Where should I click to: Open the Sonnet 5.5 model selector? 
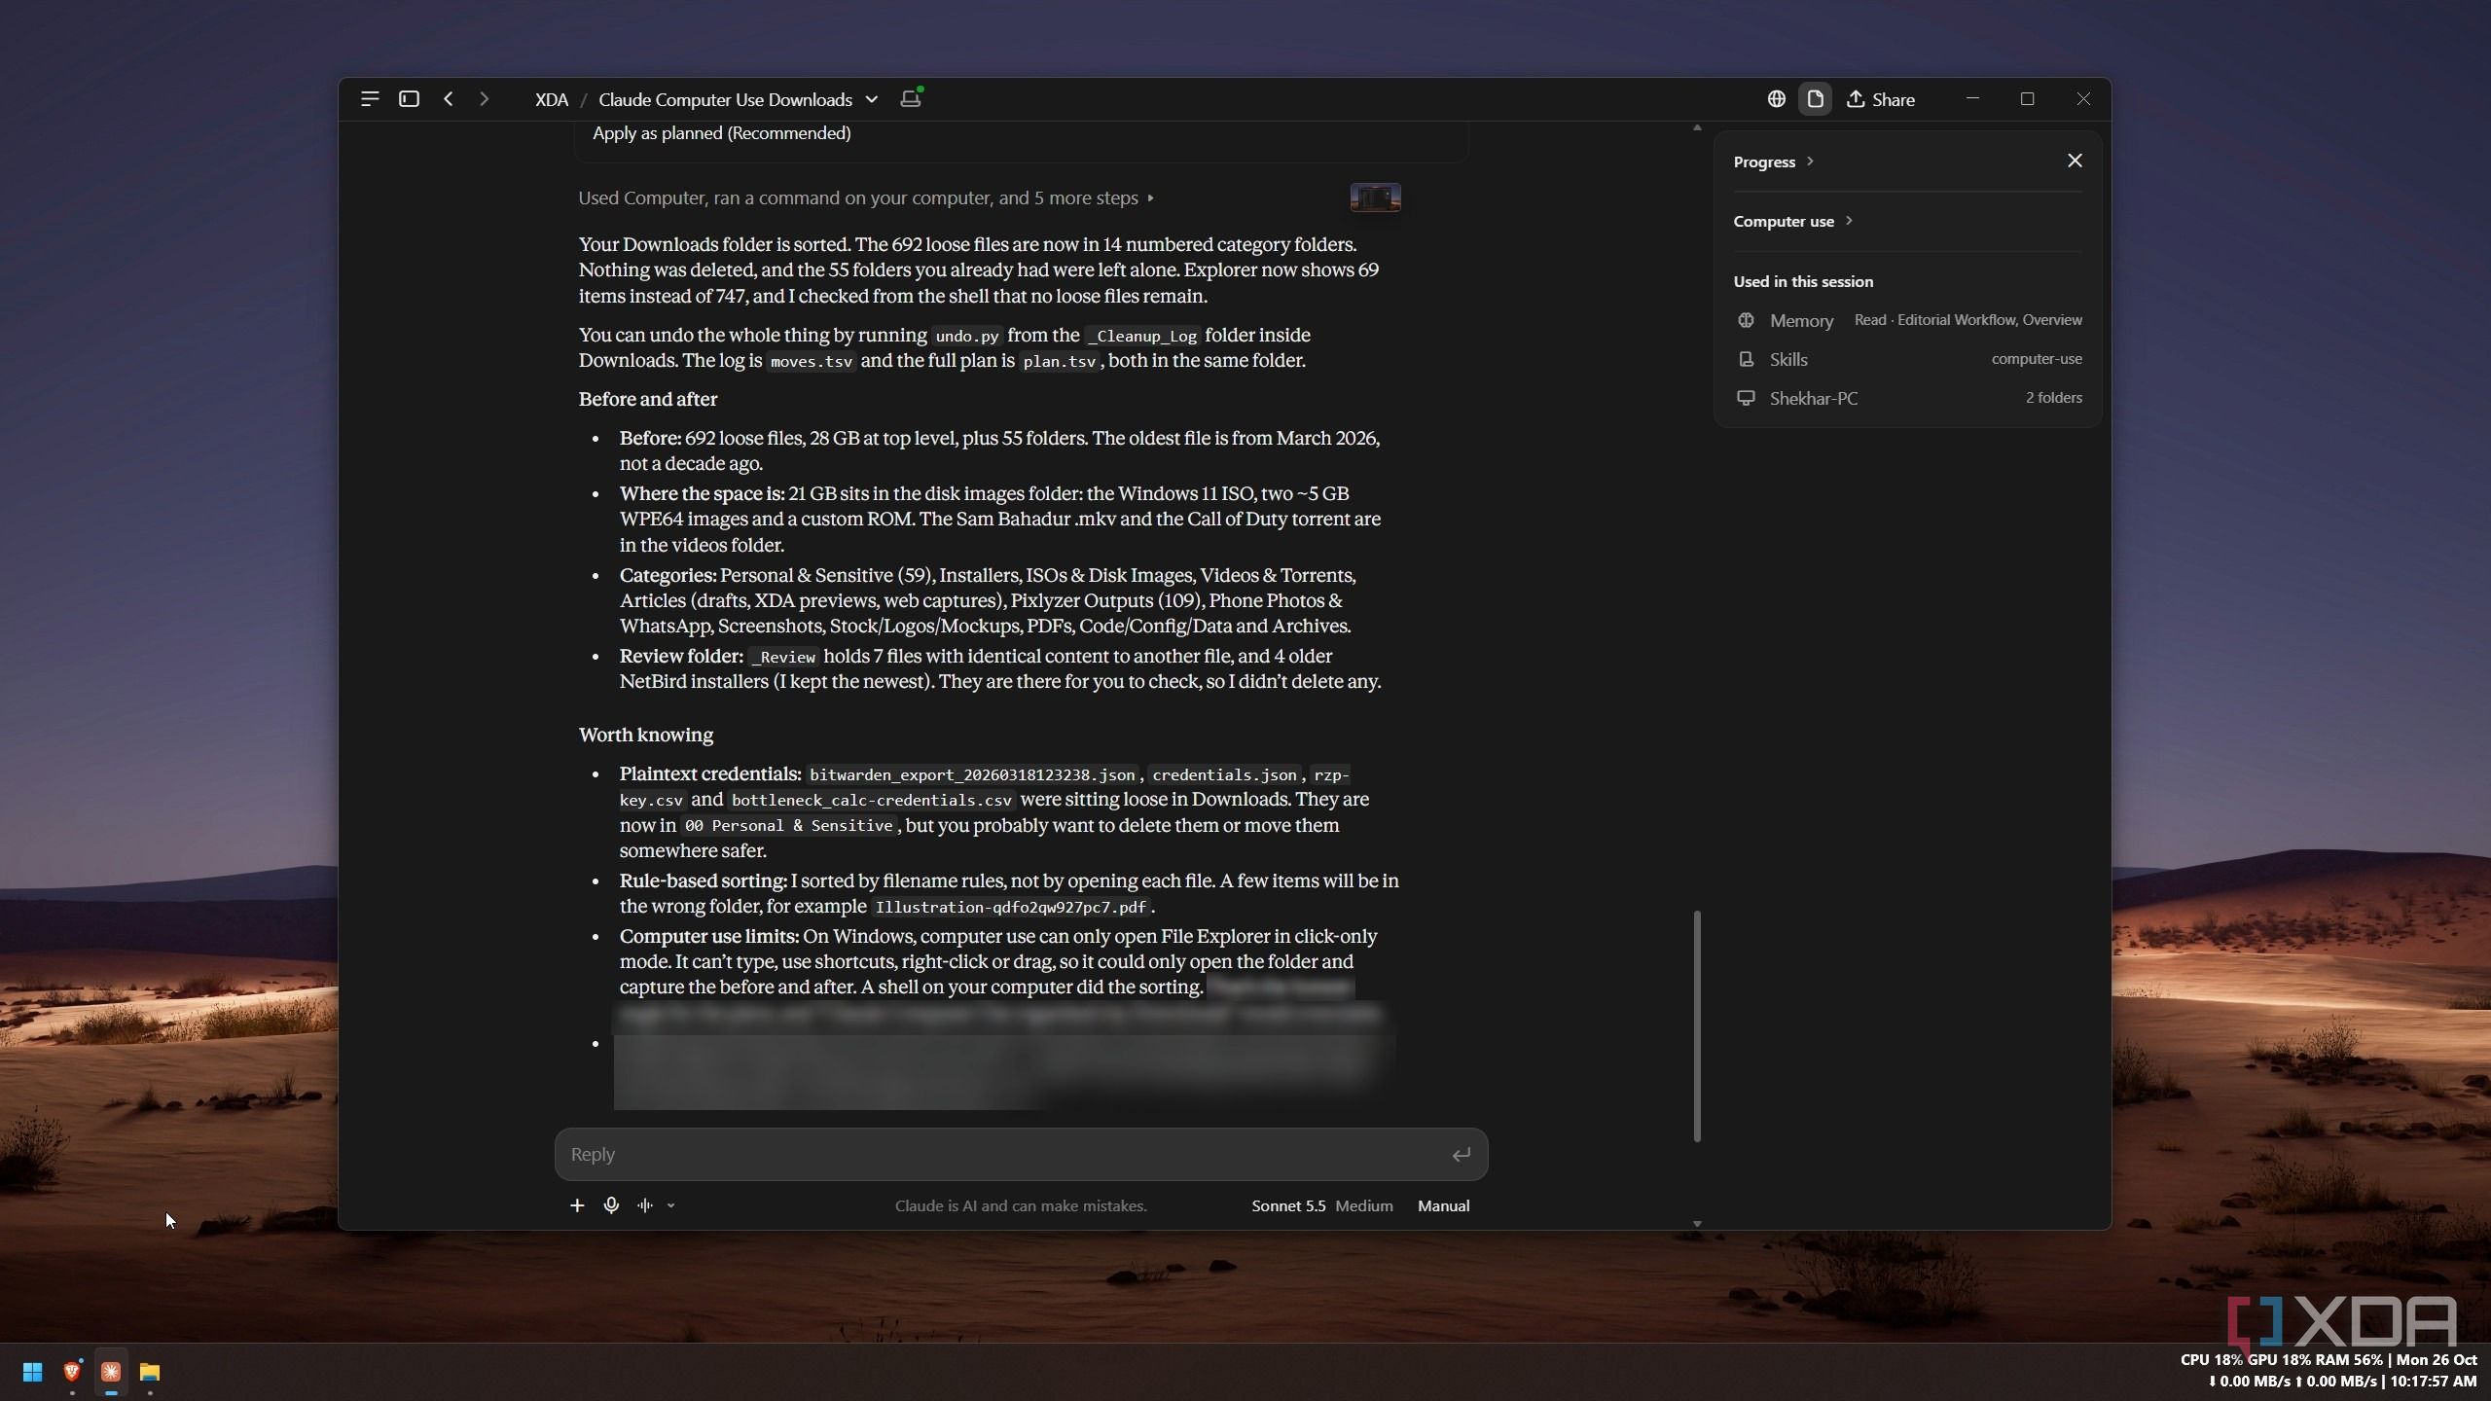1288,1205
